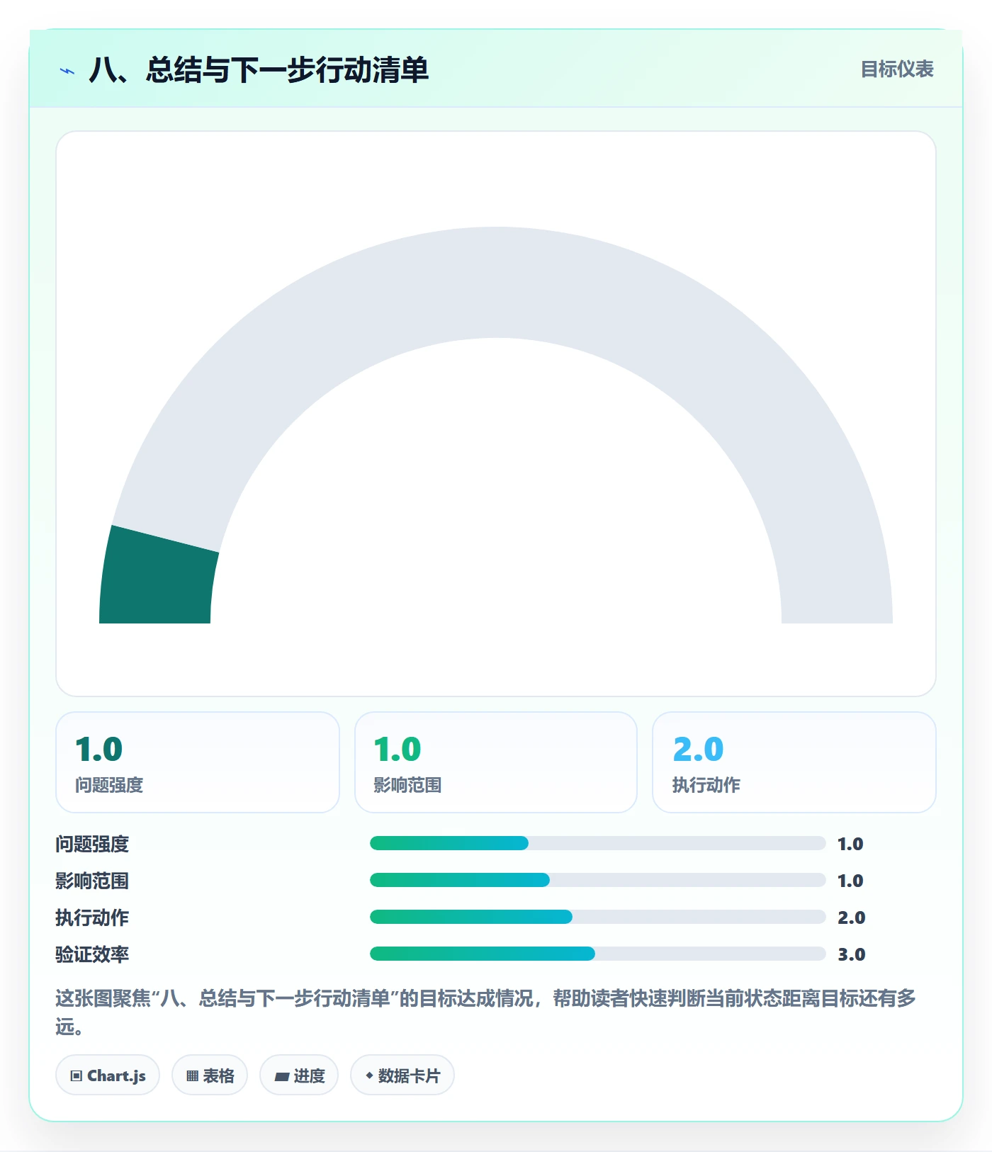Click the heading 八、总结与下一步行动清单
Screen dimensions: 992x1152
coord(259,70)
